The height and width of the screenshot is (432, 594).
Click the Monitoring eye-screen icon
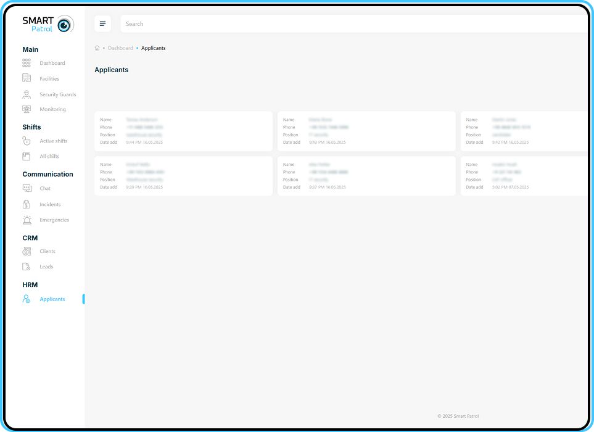(27, 109)
